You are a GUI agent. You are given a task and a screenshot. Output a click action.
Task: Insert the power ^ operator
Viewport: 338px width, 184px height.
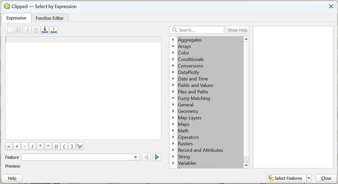click(48, 146)
